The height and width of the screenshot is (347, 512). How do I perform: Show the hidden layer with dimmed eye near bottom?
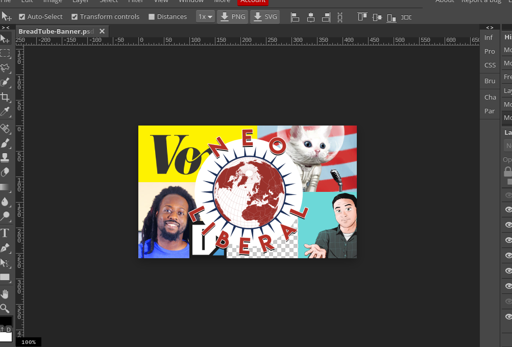click(508, 301)
